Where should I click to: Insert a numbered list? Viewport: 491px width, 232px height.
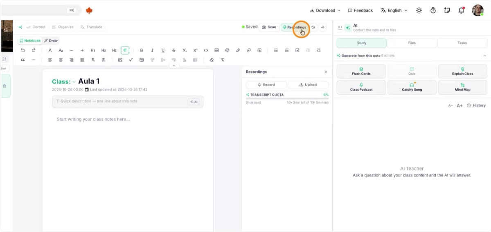286,50
